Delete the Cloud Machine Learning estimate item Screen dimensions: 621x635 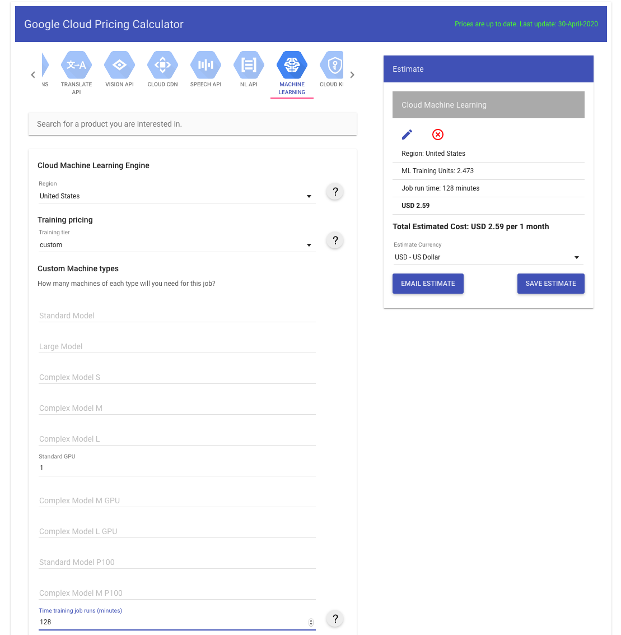point(438,135)
